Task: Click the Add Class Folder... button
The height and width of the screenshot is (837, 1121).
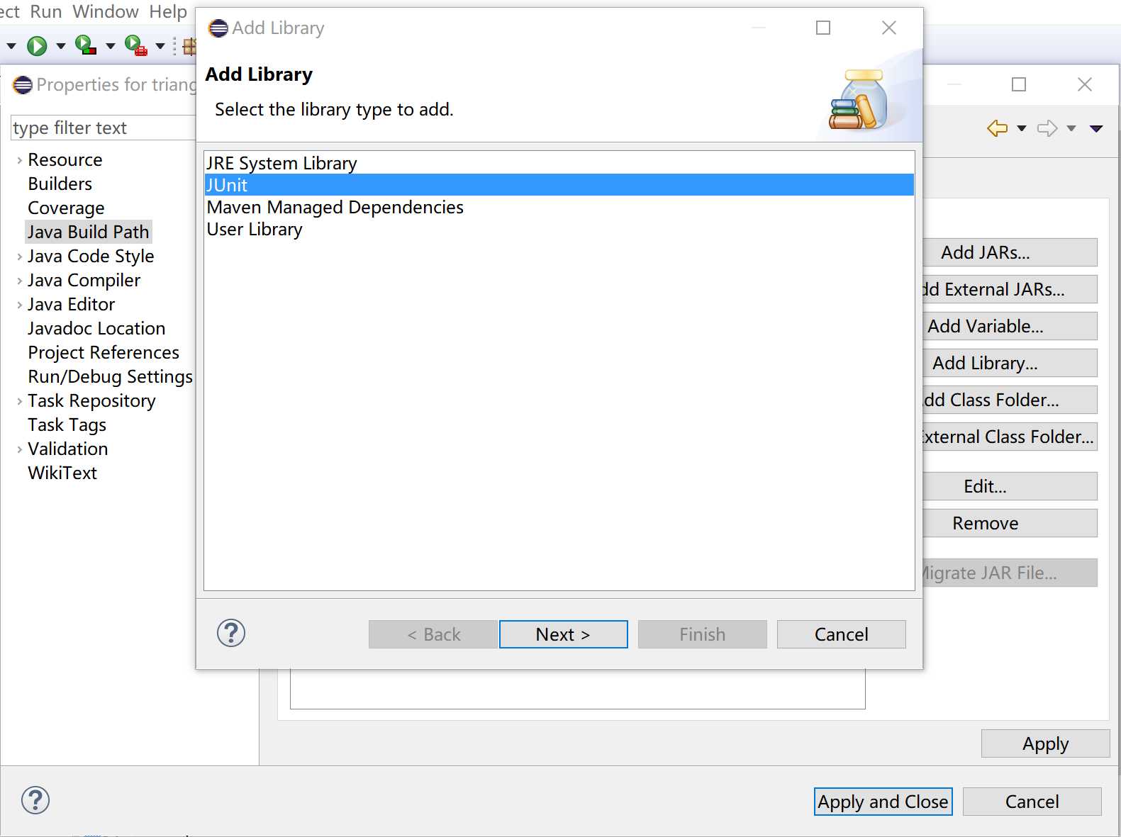Action: (1010, 400)
